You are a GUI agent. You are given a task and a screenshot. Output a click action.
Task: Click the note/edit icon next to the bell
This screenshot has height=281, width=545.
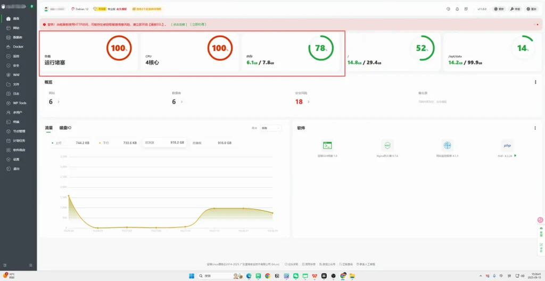466,9
